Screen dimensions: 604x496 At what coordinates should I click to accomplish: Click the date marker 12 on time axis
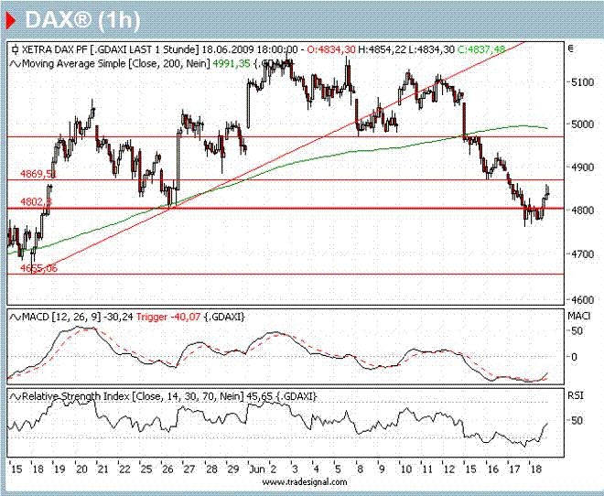[x=449, y=469]
